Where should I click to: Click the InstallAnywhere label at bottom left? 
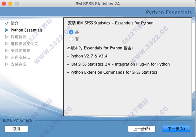tap(17, 120)
